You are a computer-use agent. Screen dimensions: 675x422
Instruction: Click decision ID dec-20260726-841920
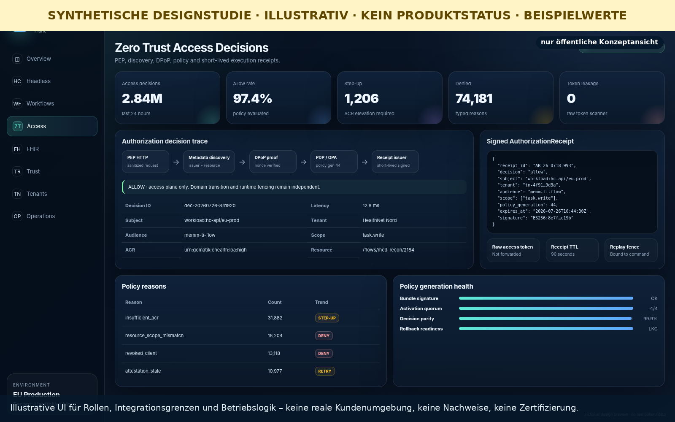click(x=210, y=206)
